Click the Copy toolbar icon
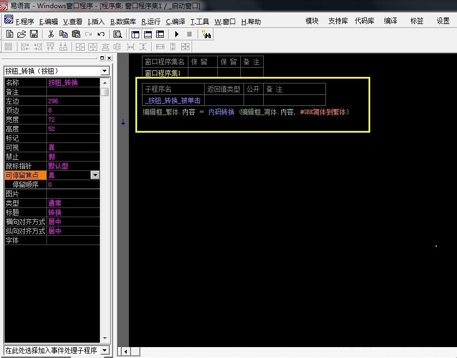The image size is (457, 358). coord(63,34)
